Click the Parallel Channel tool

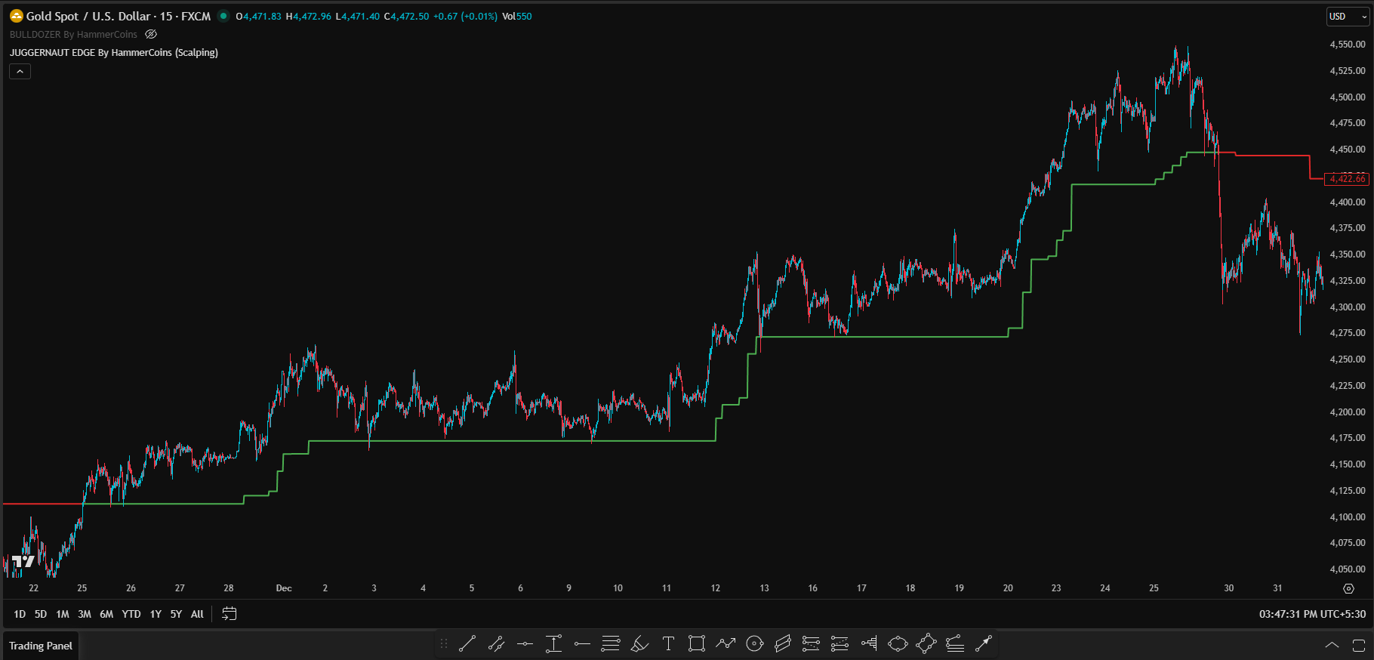783,643
